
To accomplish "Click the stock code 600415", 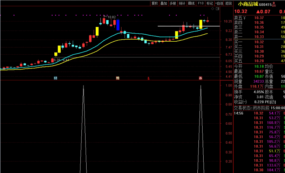I will click(x=265, y=5).
